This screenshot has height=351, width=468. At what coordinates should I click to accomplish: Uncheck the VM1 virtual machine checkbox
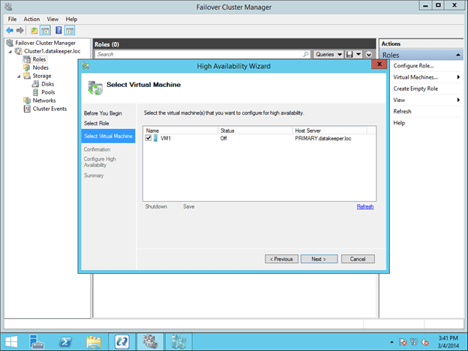coord(148,139)
